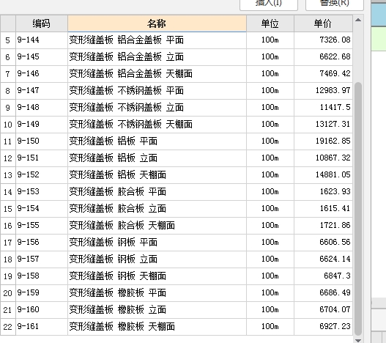The height and width of the screenshot is (343, 386).
Task: Click 变形缝盖板 橡胶板 天棚面 name cell
Action: click(x=157, y=327)
